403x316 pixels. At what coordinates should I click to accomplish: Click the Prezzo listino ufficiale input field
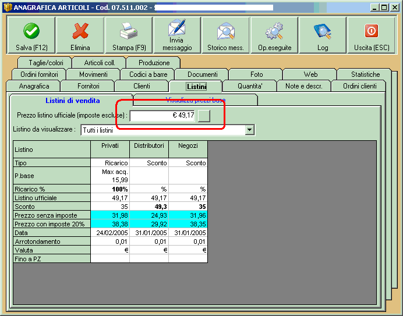(x=162, y=116)
